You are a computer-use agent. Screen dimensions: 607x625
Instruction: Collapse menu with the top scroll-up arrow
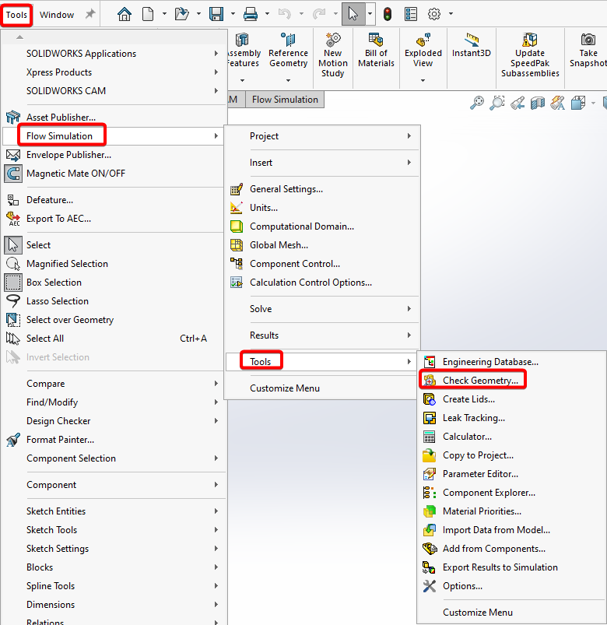pos(19,37)
